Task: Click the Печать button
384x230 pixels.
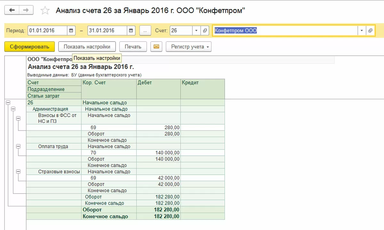Action: 133,47
